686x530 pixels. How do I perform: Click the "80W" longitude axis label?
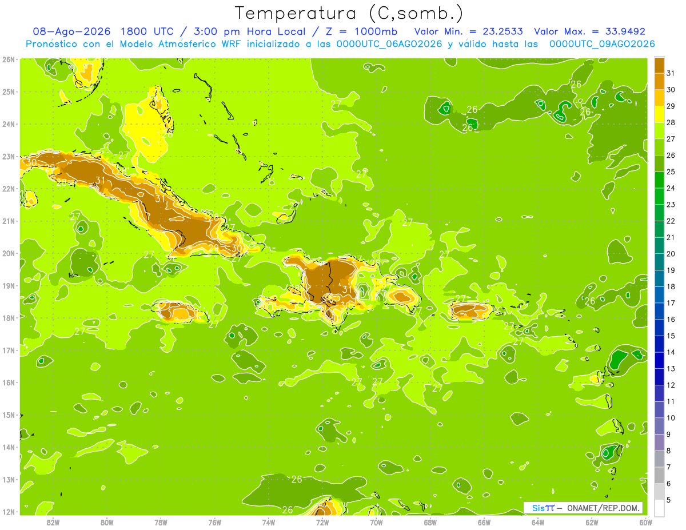coord(107,522)
